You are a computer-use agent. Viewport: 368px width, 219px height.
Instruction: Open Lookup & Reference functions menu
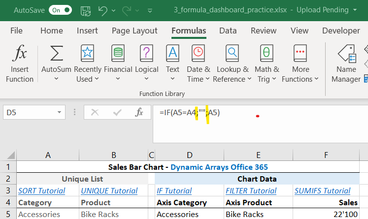[x=233, y=63]
